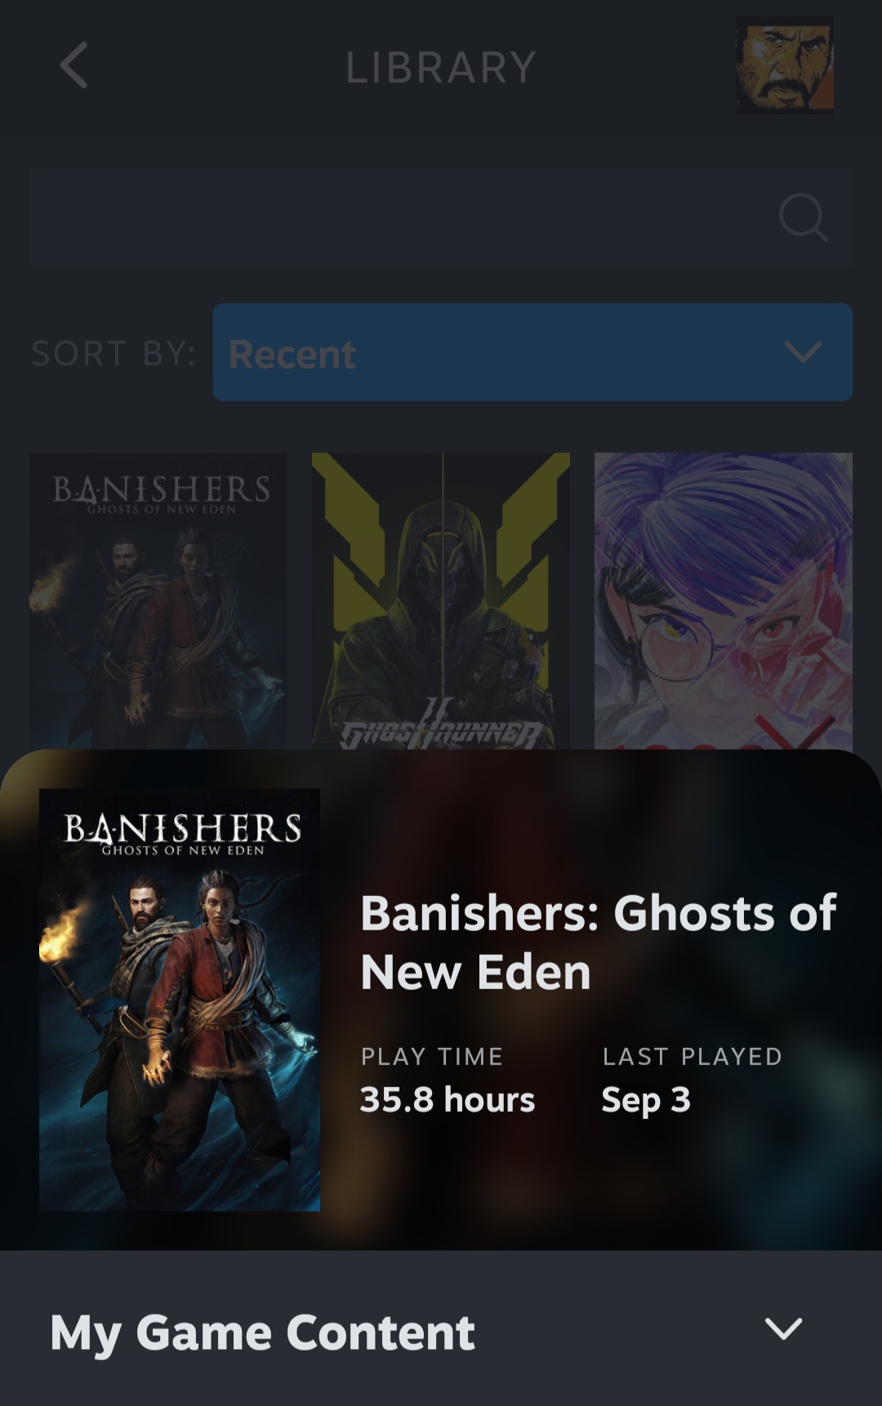Tap the PLAY TIME label
Screen dimensions: 882x1406
(432, 1056)
